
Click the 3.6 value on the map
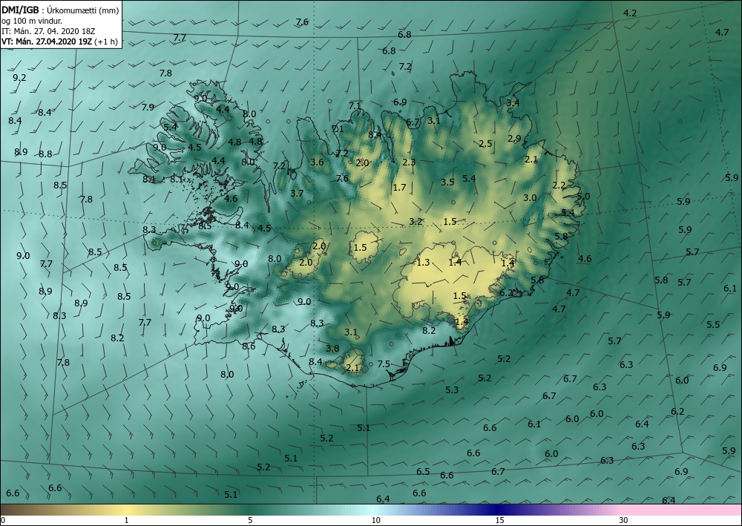coord(317,162)
